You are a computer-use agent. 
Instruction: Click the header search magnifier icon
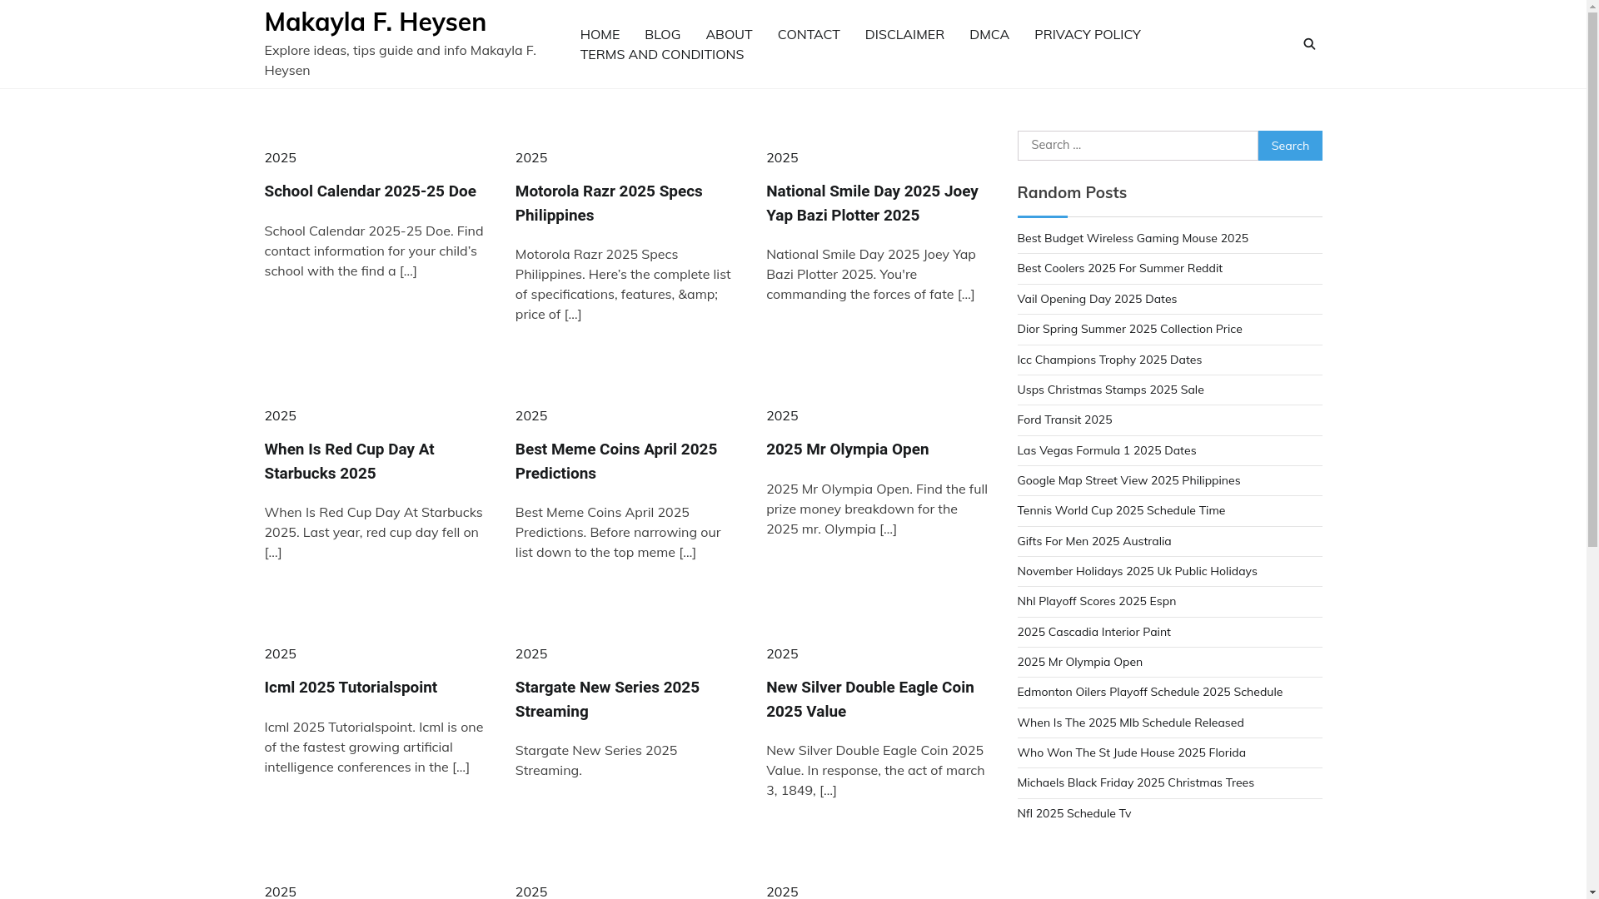(1309, 44)
